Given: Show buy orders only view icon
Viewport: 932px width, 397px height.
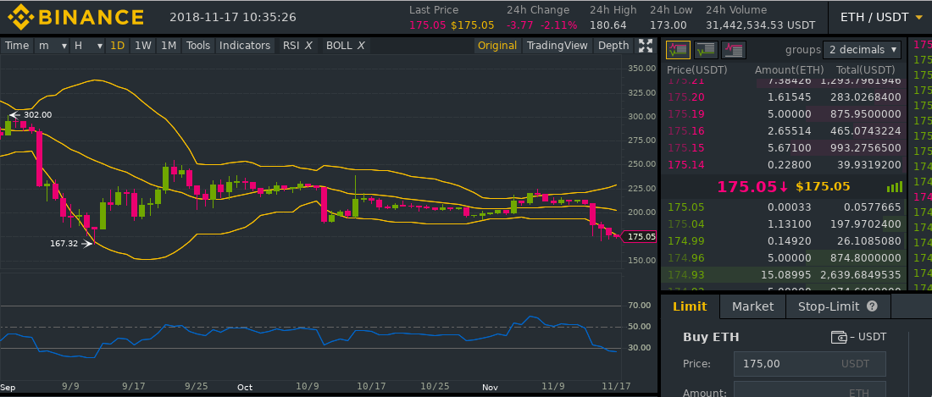Looking at the screenshot, I should pos(706,50).
